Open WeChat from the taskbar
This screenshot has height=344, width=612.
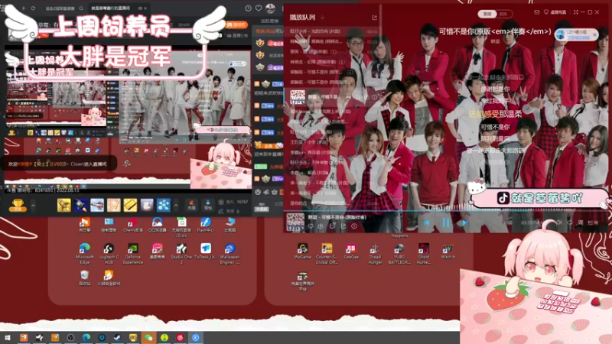click(148, 338)
